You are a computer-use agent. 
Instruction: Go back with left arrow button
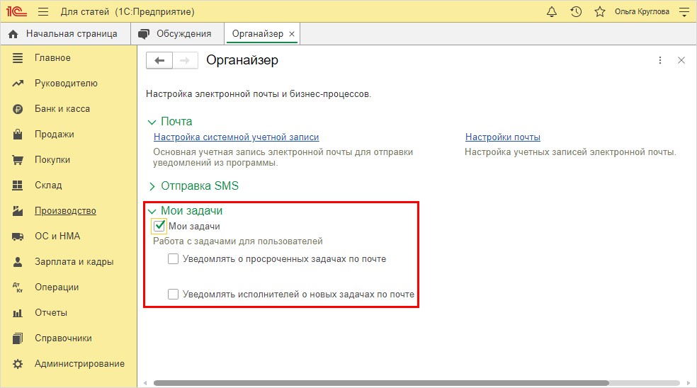click(x=159, y=60)
